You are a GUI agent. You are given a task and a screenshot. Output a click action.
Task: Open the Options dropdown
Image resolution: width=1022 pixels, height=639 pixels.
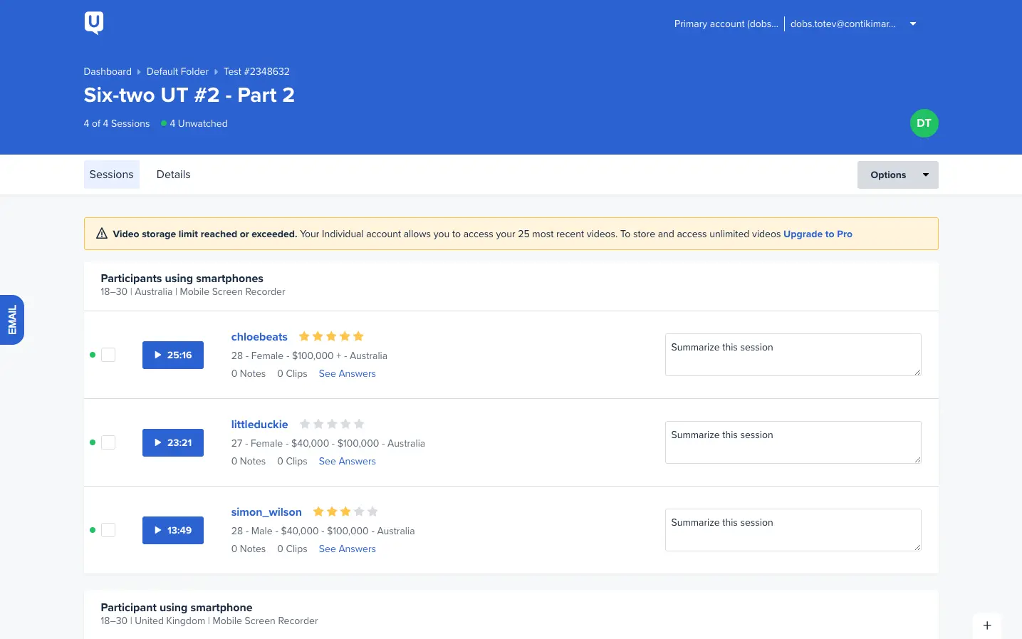click(897, 175)
